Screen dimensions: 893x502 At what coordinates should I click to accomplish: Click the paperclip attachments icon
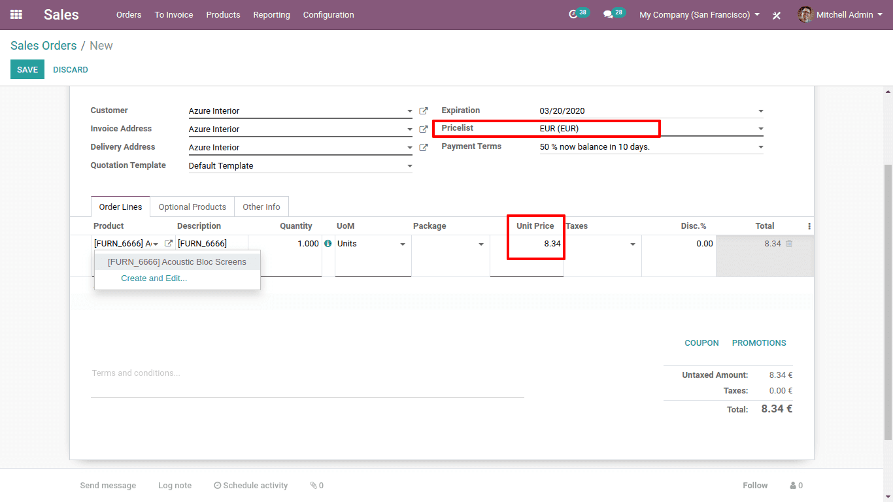click(x=313, y=486)
